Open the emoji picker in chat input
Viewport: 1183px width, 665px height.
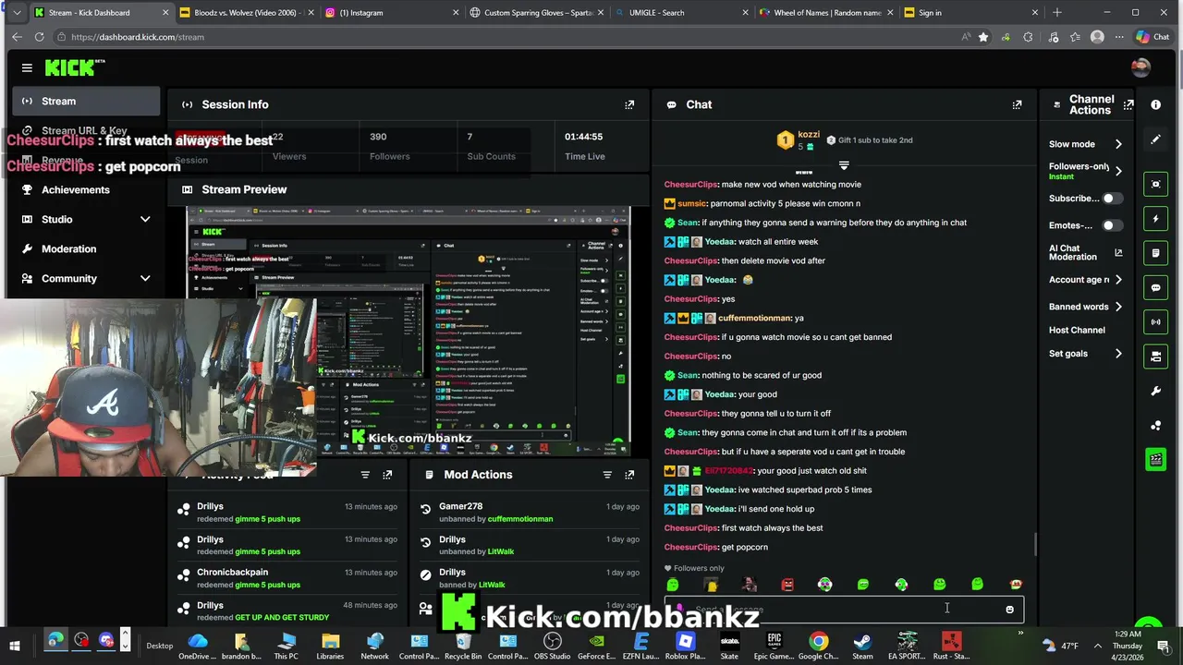(1009, 610)
